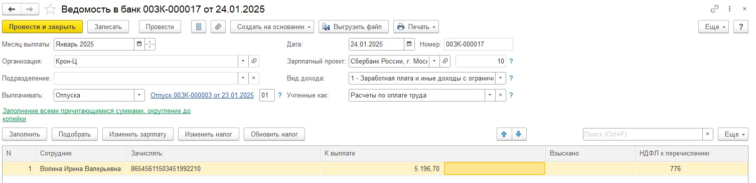The image size is (756, 183).
Task: Click Провести и закрыть button
Action: (x=43, y=26)
